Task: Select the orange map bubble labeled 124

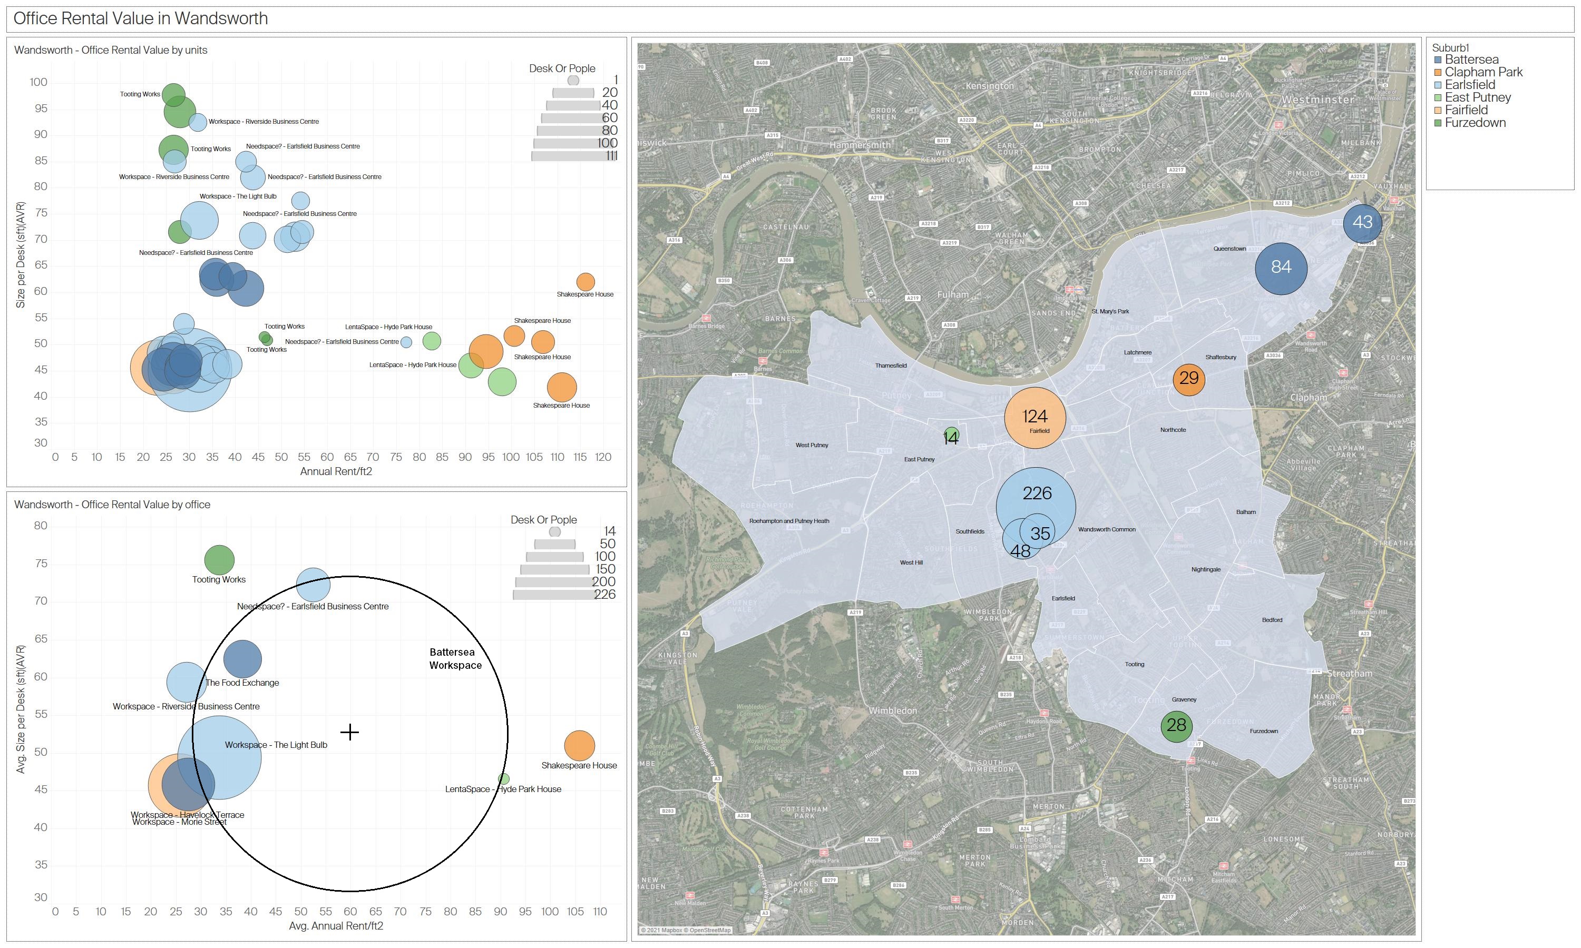Action: tap(1035, 417)
